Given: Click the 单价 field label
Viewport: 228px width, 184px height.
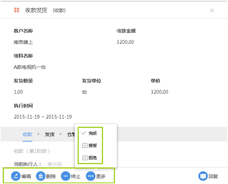Looking at the screenshot, I should 155,81.
